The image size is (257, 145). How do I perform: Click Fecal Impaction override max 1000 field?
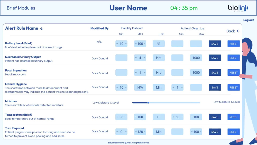[x=196, y=73]
